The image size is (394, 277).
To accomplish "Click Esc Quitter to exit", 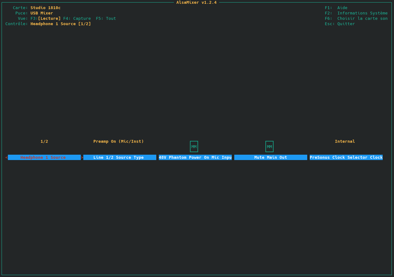I will (x=340, y=24).
